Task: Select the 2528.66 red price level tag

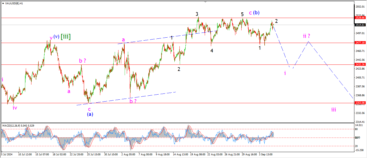Action: [x=360, y=18]
